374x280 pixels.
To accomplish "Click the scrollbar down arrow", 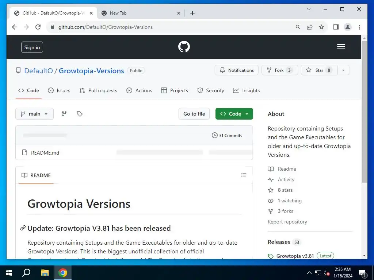I will (x=364, y=256).
